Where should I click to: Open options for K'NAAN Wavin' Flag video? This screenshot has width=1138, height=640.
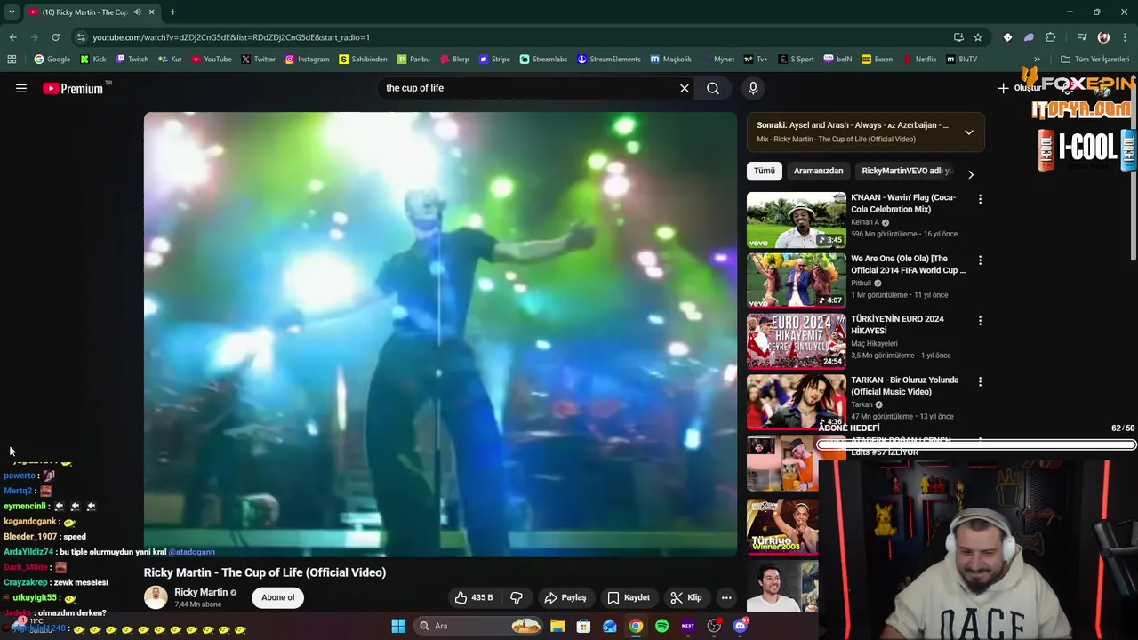[x=980, y=199]
